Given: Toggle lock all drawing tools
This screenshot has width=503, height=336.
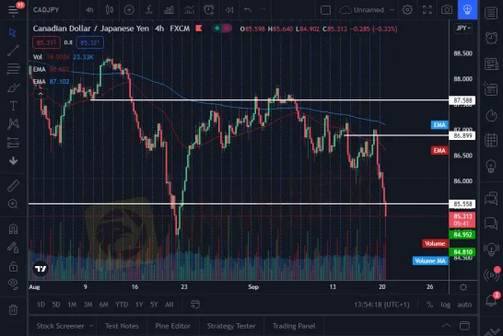Looking at the screenshot, I should coord(13,266).
